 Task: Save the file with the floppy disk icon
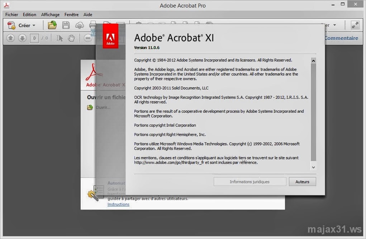click(66, 25)
